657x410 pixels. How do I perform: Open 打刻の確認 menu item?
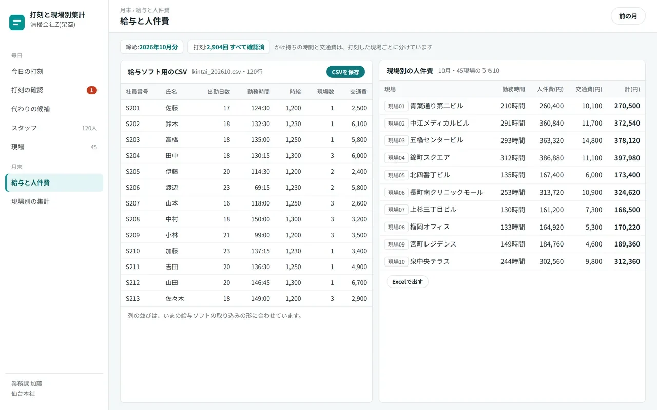[54, 90]
